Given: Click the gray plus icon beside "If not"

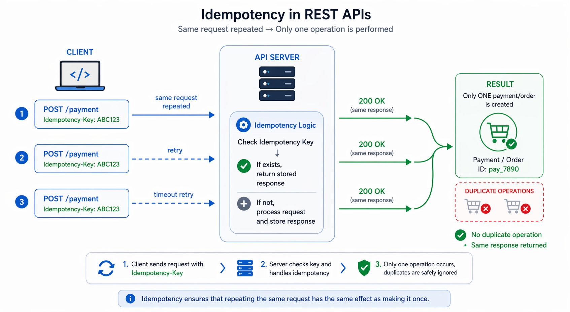Looking at the screenshot, I should [x=244, y=204].
